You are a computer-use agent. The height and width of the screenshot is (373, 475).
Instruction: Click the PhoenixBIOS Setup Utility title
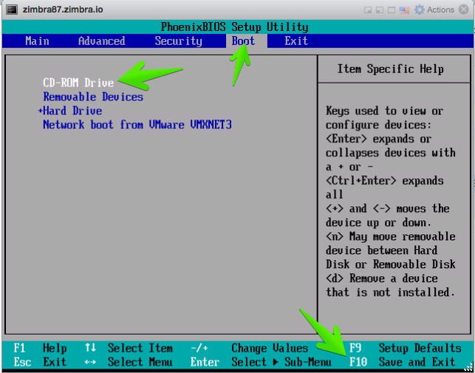click(x=234, y=27)
